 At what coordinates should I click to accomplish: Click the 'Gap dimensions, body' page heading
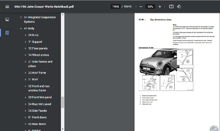pyautogui.click(x=161, y=20)
